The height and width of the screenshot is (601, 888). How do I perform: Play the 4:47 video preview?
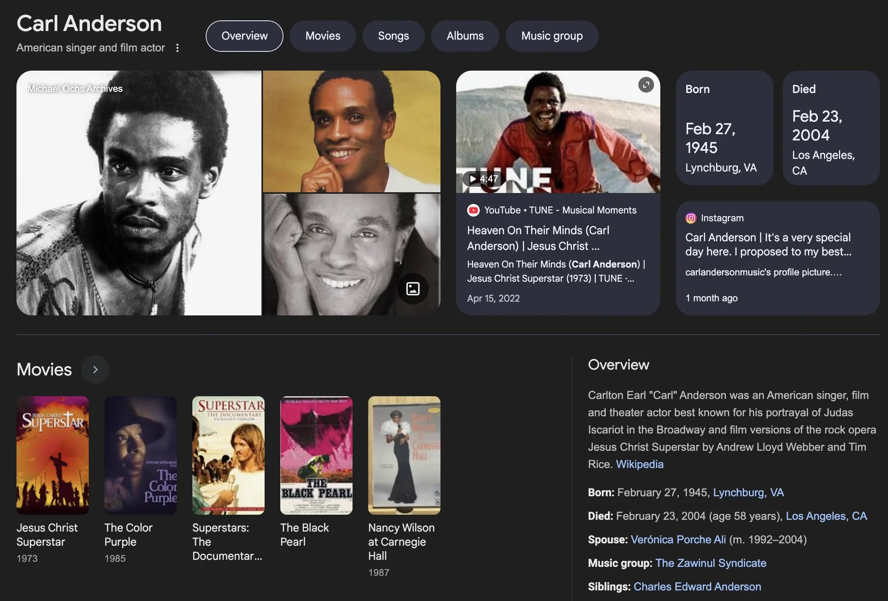[x=482, y=179]
